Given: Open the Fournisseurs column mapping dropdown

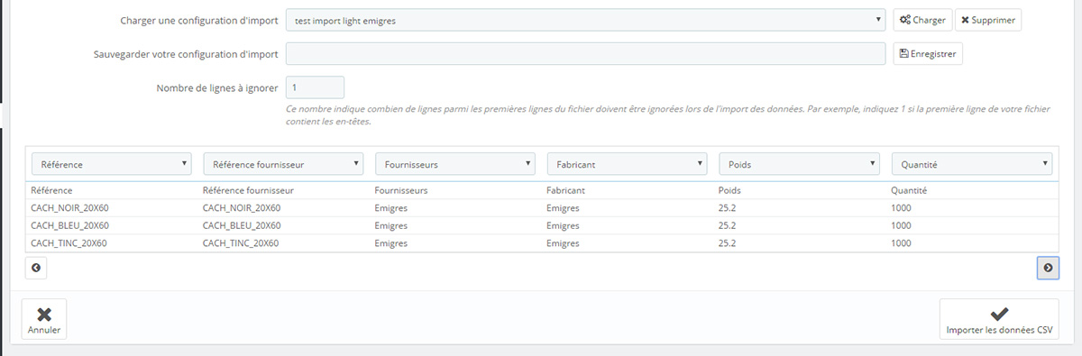Looking at the screenshot, I should pyautogui.click(x=455, y=164).
